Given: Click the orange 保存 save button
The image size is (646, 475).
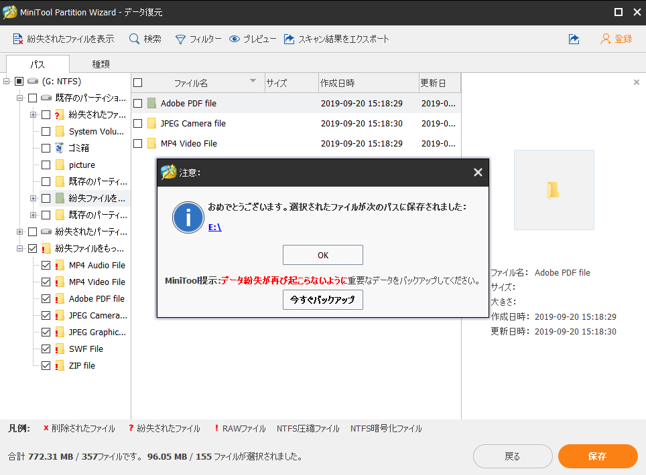Looking at the screenshot, I should (598, 456).
